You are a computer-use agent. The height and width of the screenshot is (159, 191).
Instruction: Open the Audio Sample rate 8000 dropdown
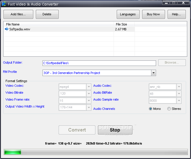[165, 101]
